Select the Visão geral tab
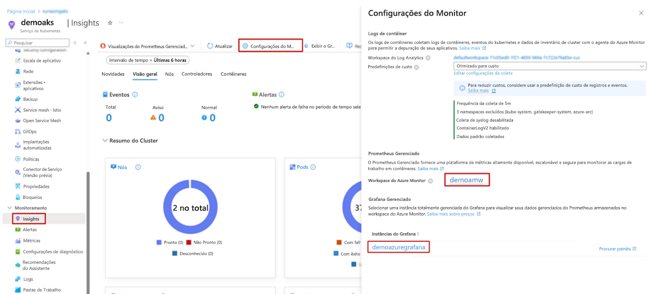 145,74
